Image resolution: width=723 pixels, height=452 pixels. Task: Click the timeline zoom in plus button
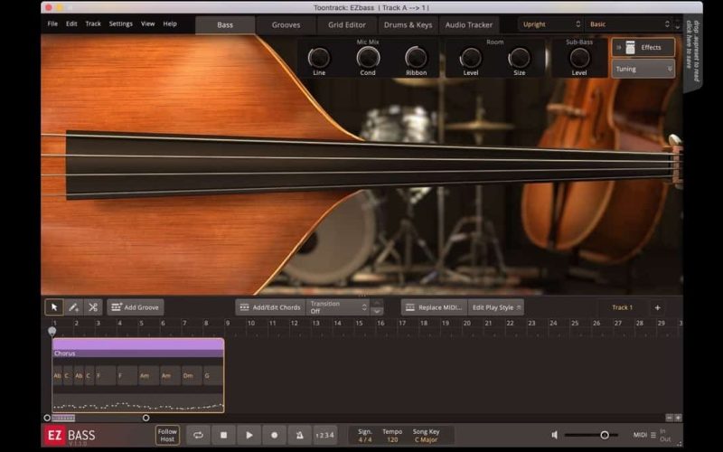click(x=678, y=418)
